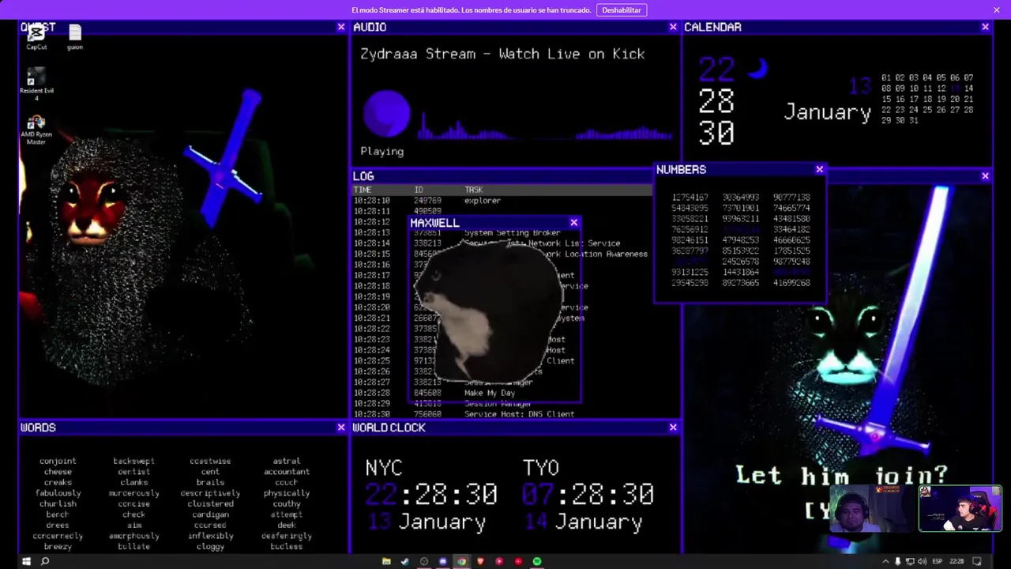
Task: Open Steam from the taskbar
Action: tap(405, 561)
